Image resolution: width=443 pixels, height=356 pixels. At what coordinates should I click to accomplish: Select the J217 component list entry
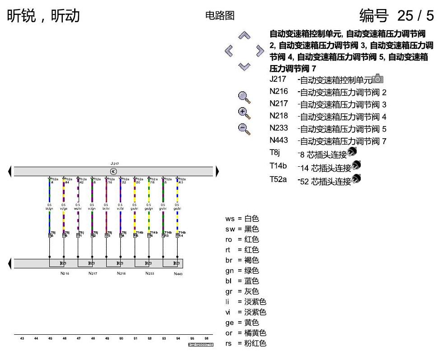coord(320,80)
